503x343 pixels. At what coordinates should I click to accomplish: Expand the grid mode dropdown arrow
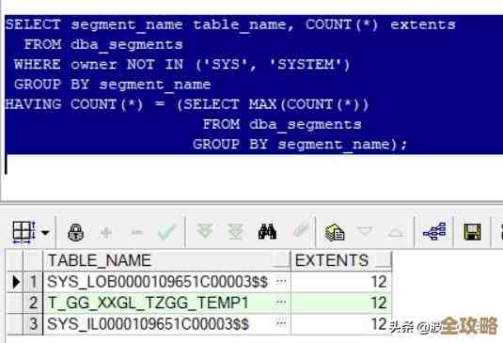tap(45, 232)
